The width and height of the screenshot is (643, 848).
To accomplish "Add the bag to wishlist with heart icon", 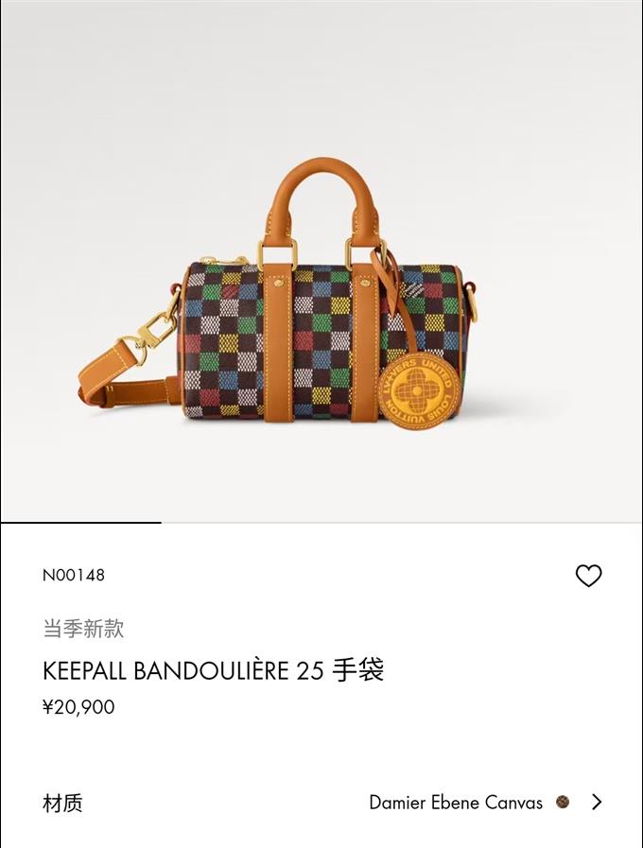I will pyautogui.click(x=588, y=576).
